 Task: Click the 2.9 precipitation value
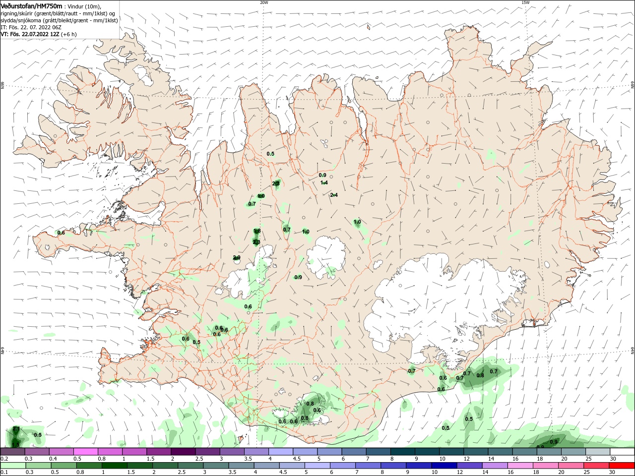[237, 258]
